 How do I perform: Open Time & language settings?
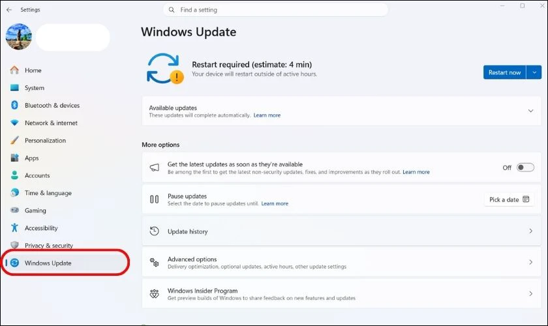tap(48, 193)
